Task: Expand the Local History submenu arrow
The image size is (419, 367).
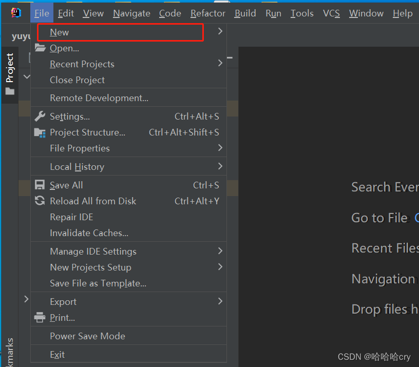Action: 220,166
